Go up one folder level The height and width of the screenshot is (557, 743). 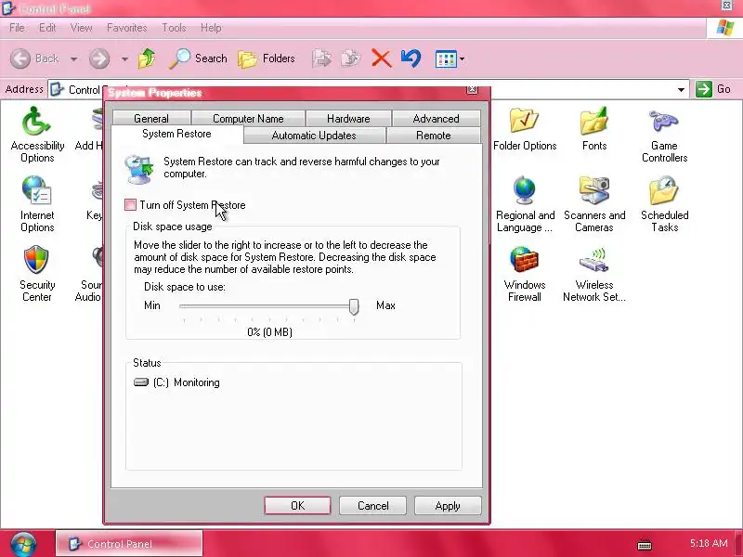coord(147,58)
